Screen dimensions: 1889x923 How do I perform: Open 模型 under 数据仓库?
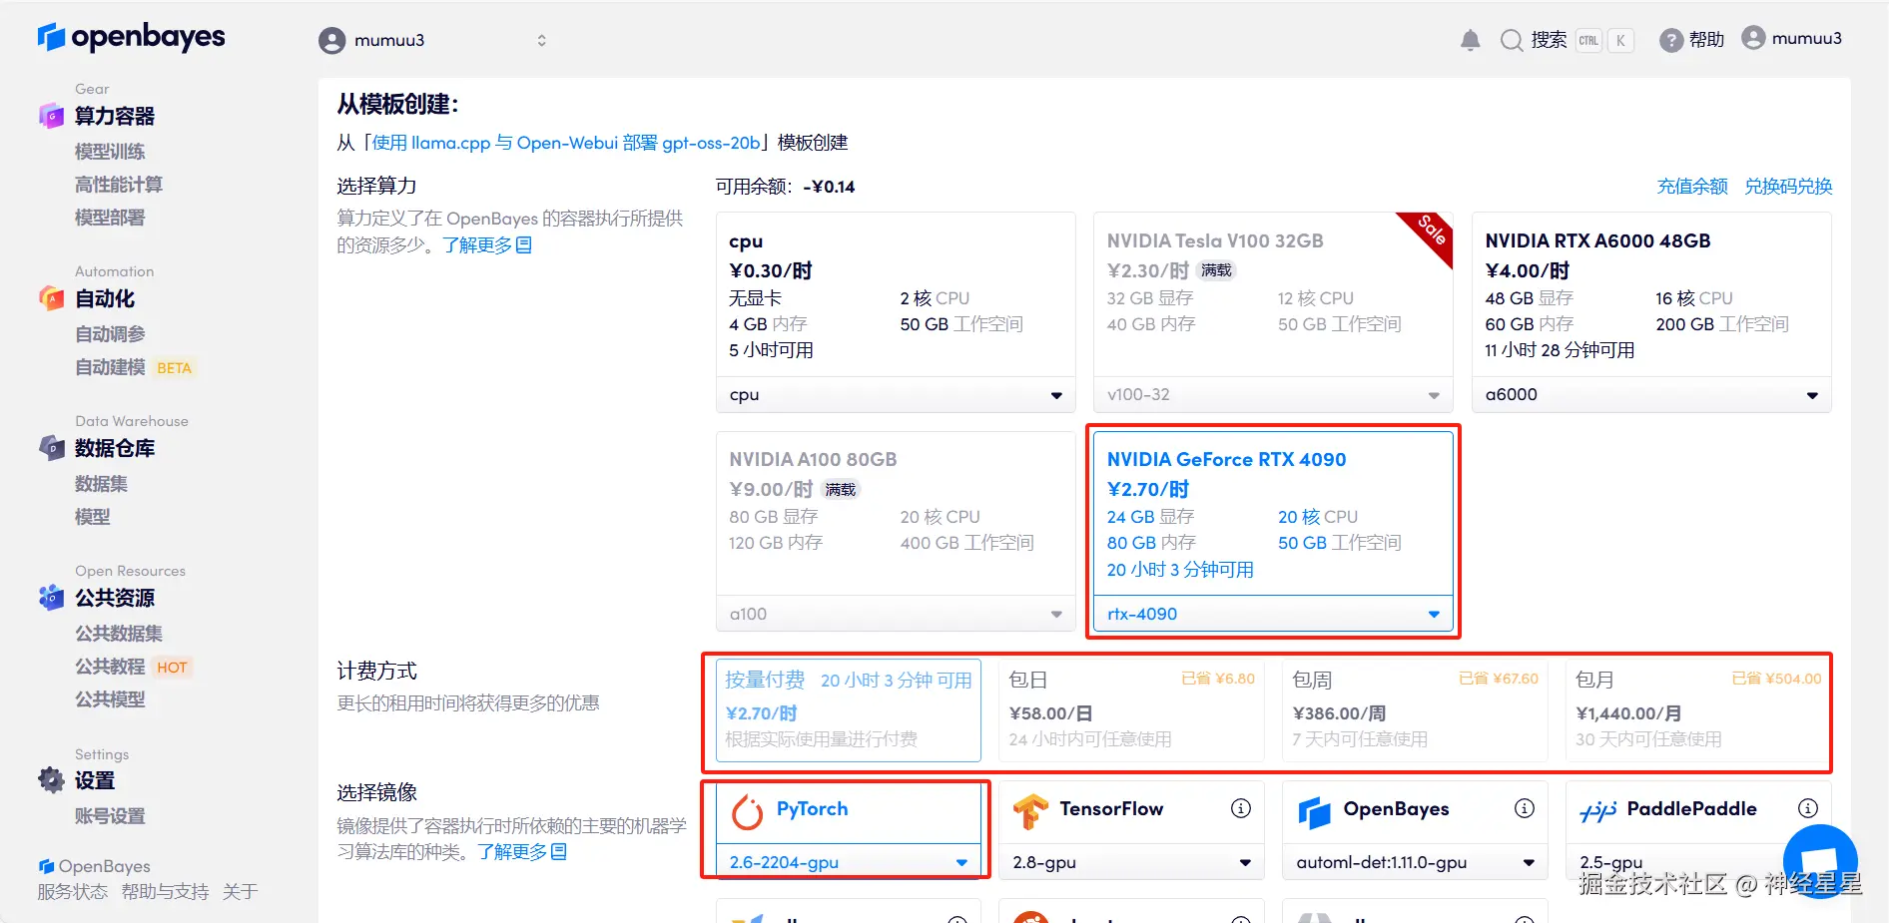[93, 517]
